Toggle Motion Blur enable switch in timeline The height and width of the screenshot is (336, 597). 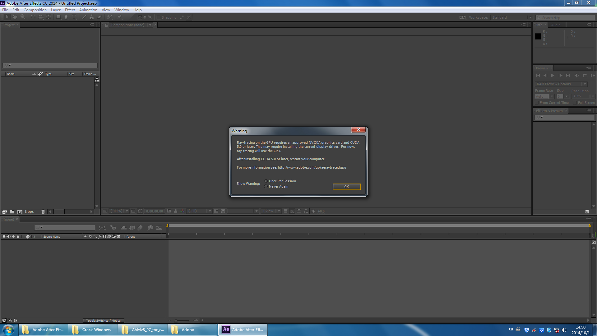click(x=140, y=228)
